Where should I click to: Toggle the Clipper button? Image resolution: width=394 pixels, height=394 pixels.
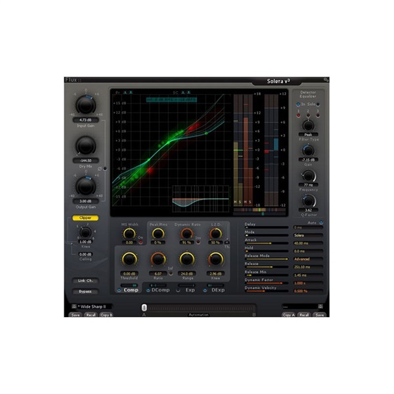coord(85,218)
